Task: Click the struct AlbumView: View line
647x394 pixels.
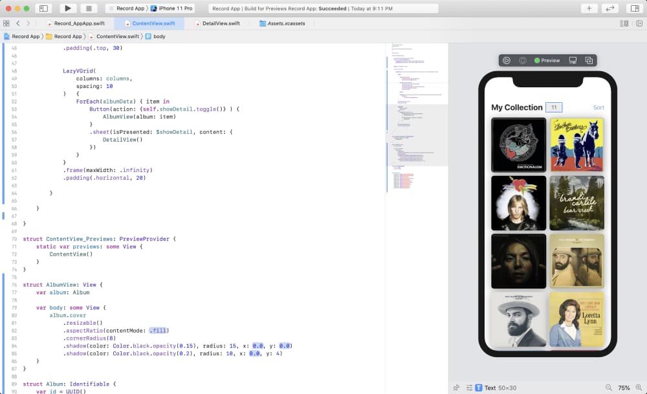Action: coord(63,285)
